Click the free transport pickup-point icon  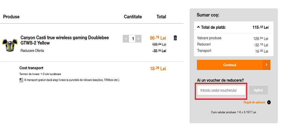point(21,80)
